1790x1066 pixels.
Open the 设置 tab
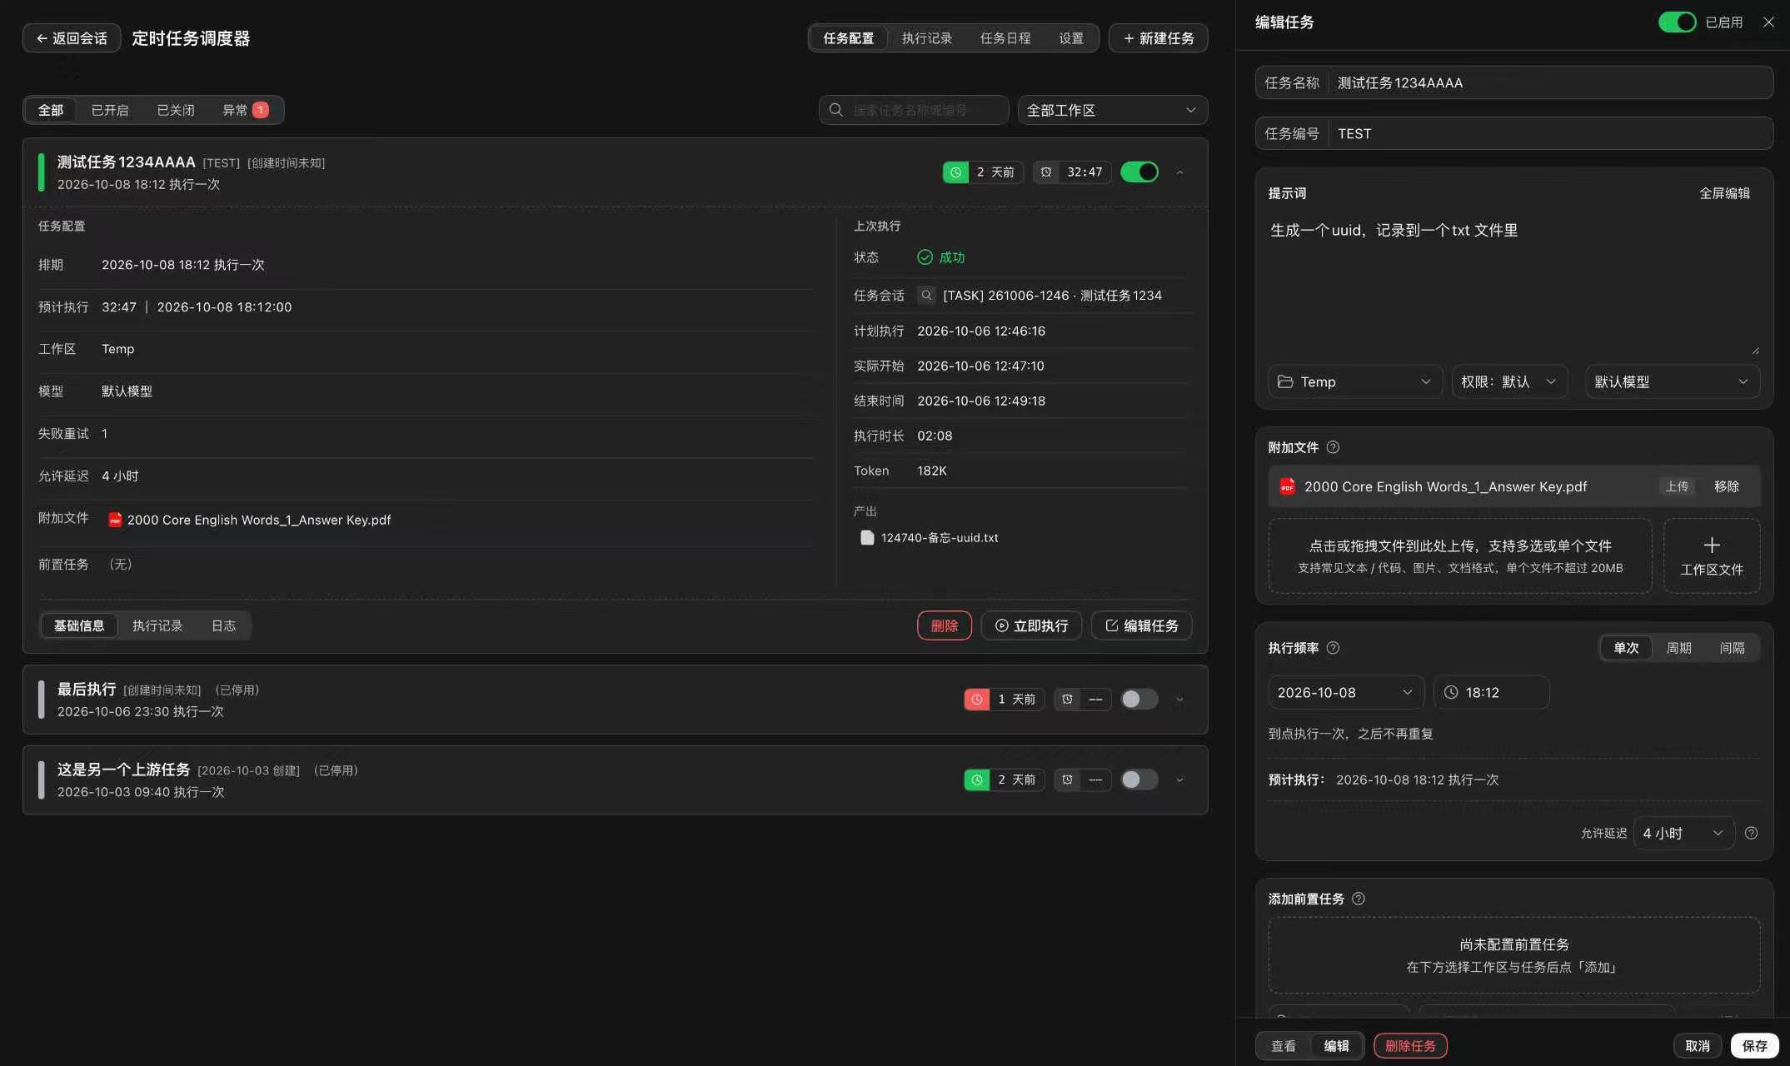point(1071,38)
